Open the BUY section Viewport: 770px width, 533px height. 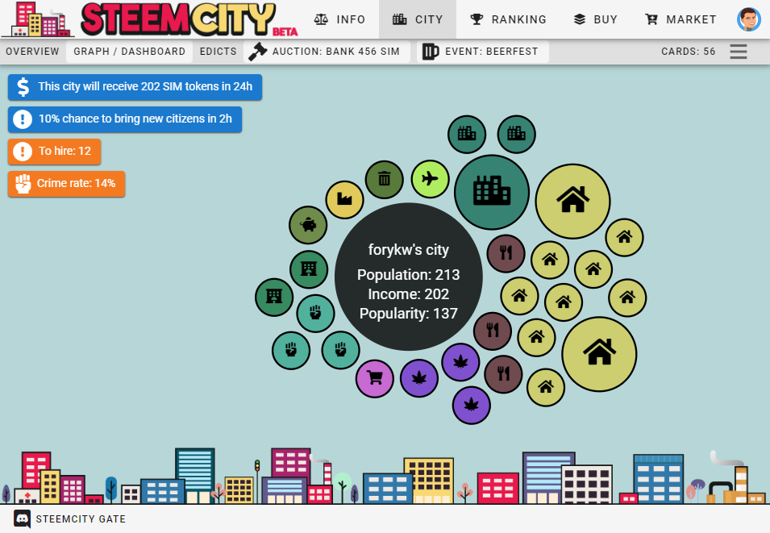(x=595, y=19)
